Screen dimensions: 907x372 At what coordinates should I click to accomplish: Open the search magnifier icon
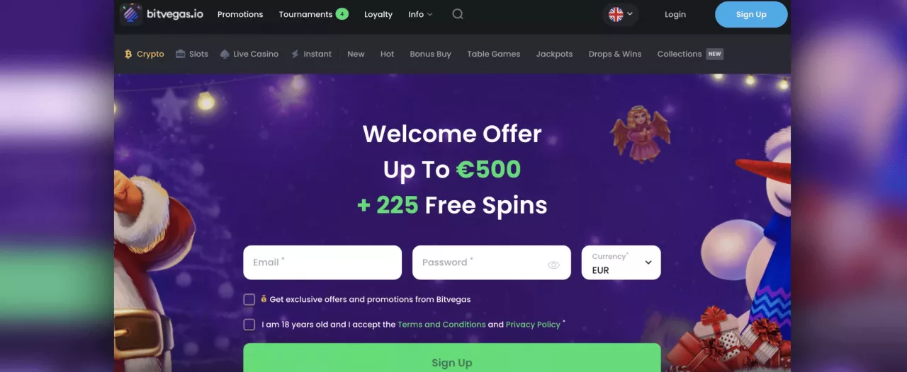[x=458, y=14]
